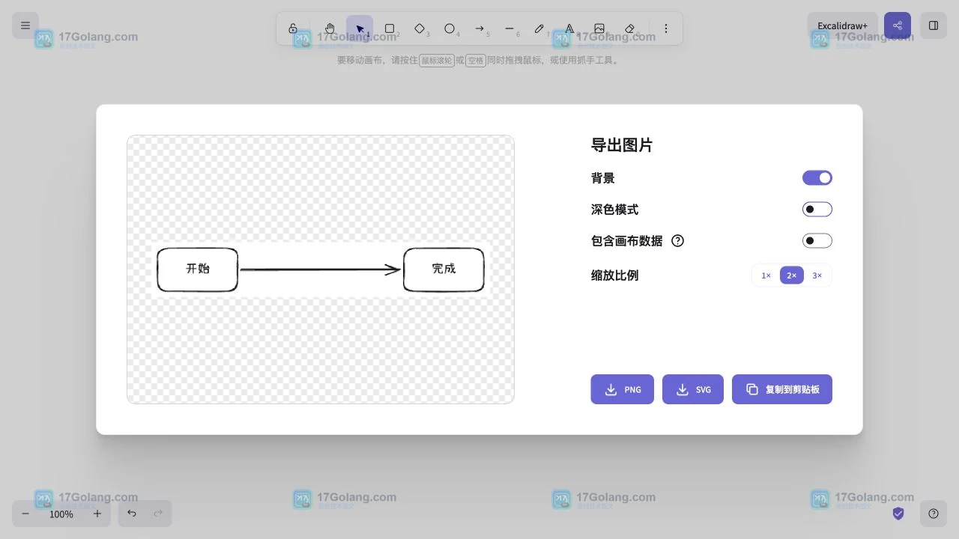Select the diamond shape tool
The height and width of the screenshot is (539, 959).
coord(420,28)
